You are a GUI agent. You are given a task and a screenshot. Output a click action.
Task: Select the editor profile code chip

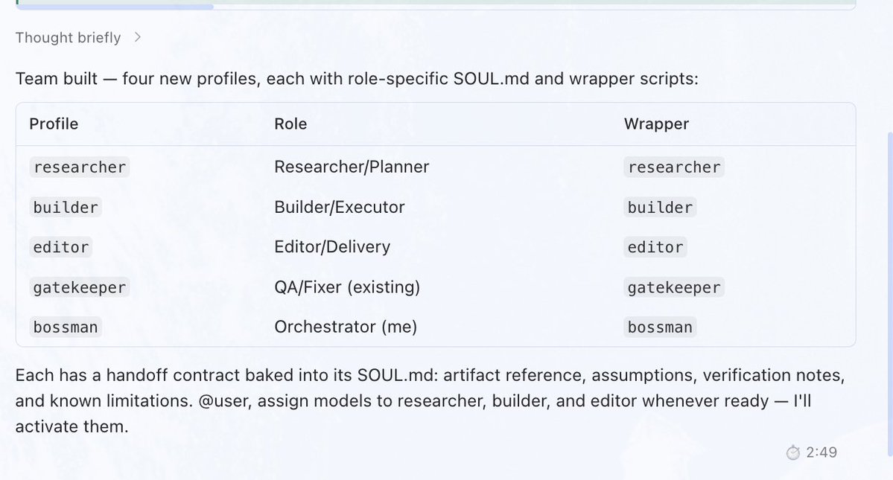[61, 247]
